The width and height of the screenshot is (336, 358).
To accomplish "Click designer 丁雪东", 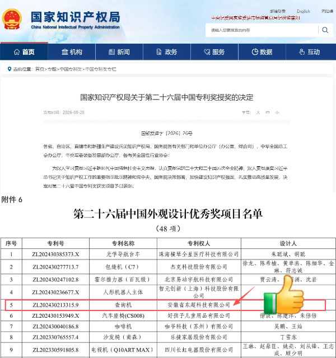I will click(x=288, y=337).
